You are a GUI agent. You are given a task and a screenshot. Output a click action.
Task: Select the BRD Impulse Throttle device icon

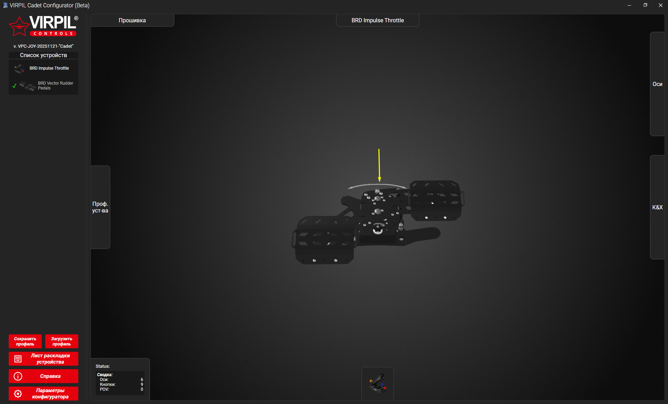click(x=19, y=69)
